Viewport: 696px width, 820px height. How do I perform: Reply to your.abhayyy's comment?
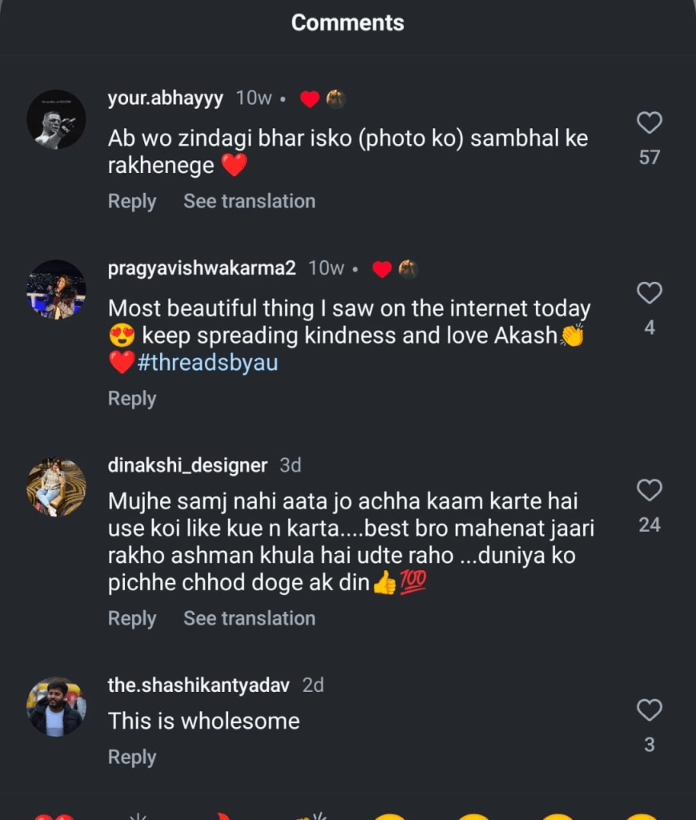[x=132, y=201]
